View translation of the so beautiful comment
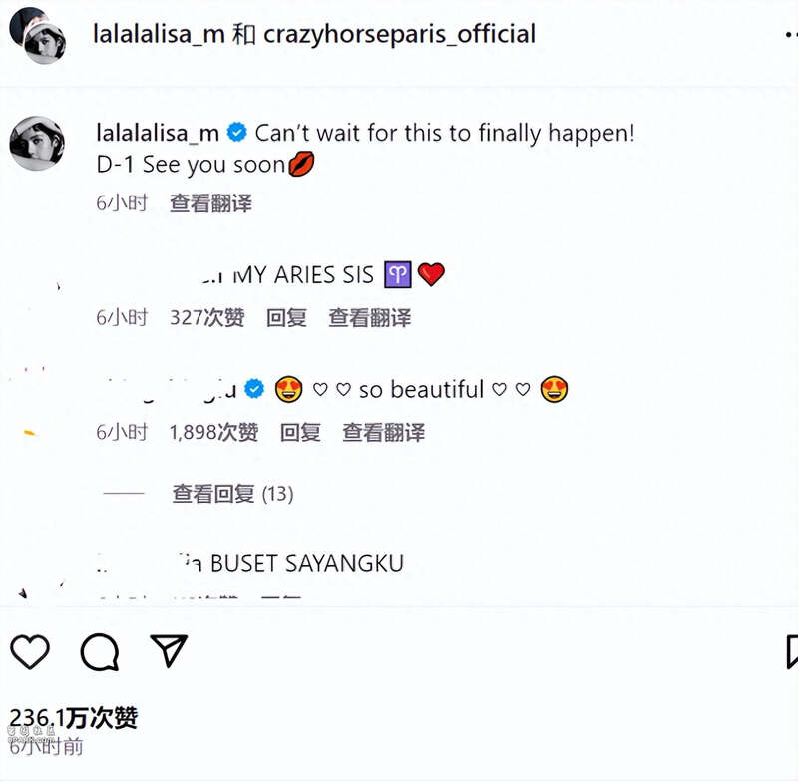This screenshot has height=782, width=798. tap(384, 433)
